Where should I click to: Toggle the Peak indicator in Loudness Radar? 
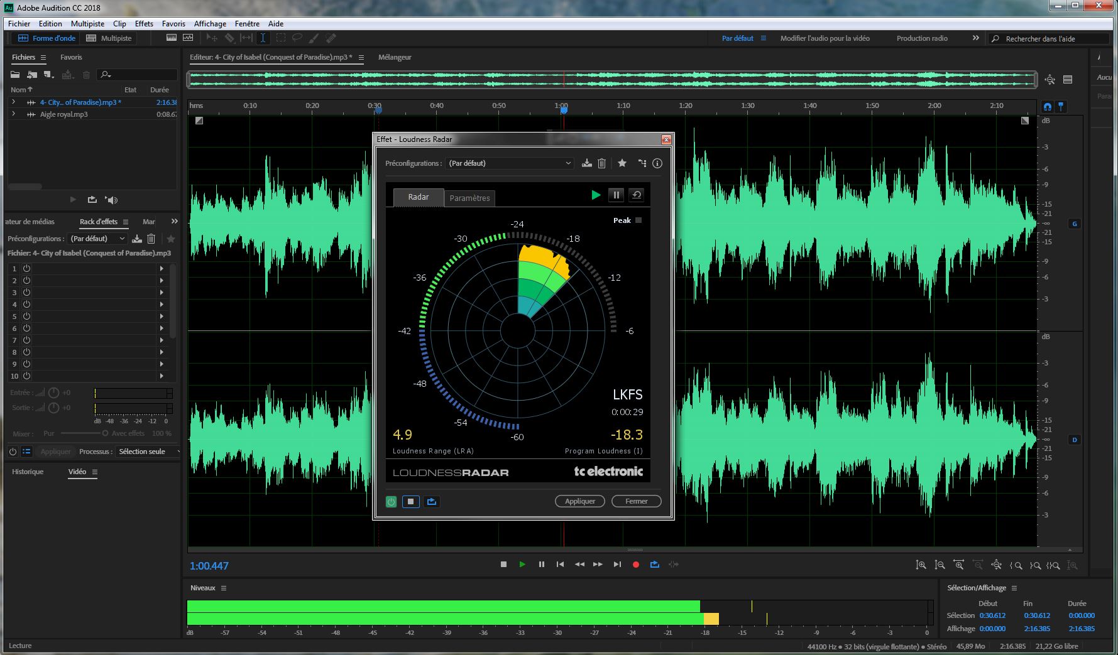(638, 220)
